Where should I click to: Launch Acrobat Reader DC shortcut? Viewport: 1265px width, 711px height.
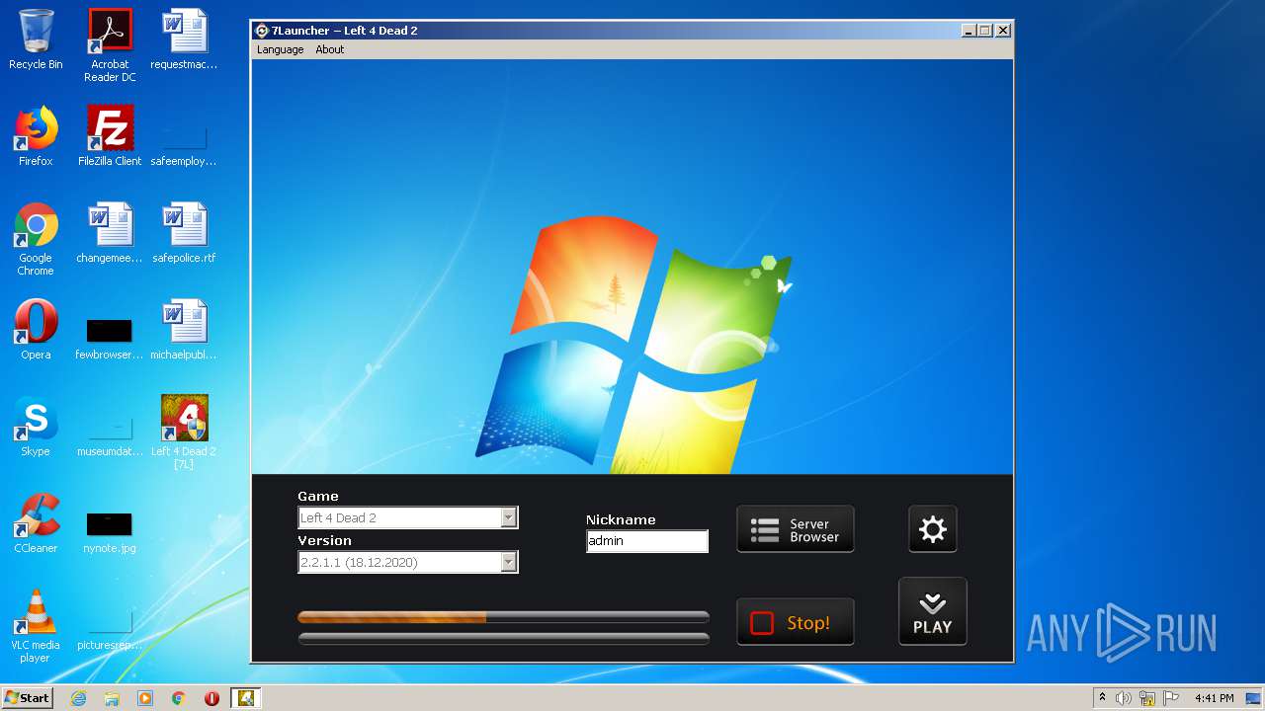[x=110, y=45]
